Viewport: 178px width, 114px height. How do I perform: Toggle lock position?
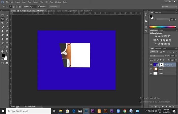tap(160, 60)
